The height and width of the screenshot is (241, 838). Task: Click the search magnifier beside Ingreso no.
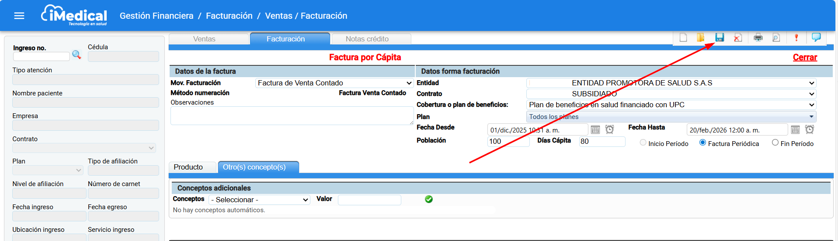[76, 55]
